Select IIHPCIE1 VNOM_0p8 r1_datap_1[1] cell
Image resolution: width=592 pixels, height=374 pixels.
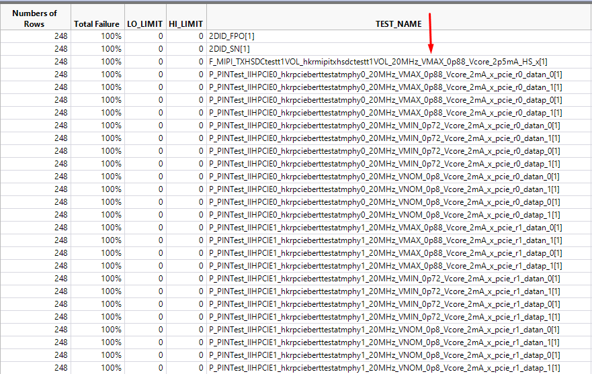tap(398, 368)
